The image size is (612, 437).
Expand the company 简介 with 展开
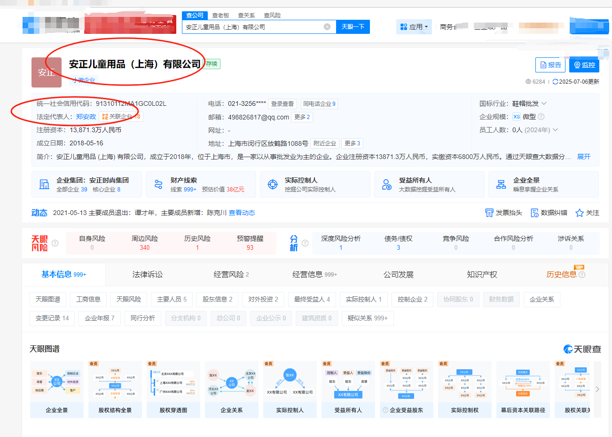584,157
